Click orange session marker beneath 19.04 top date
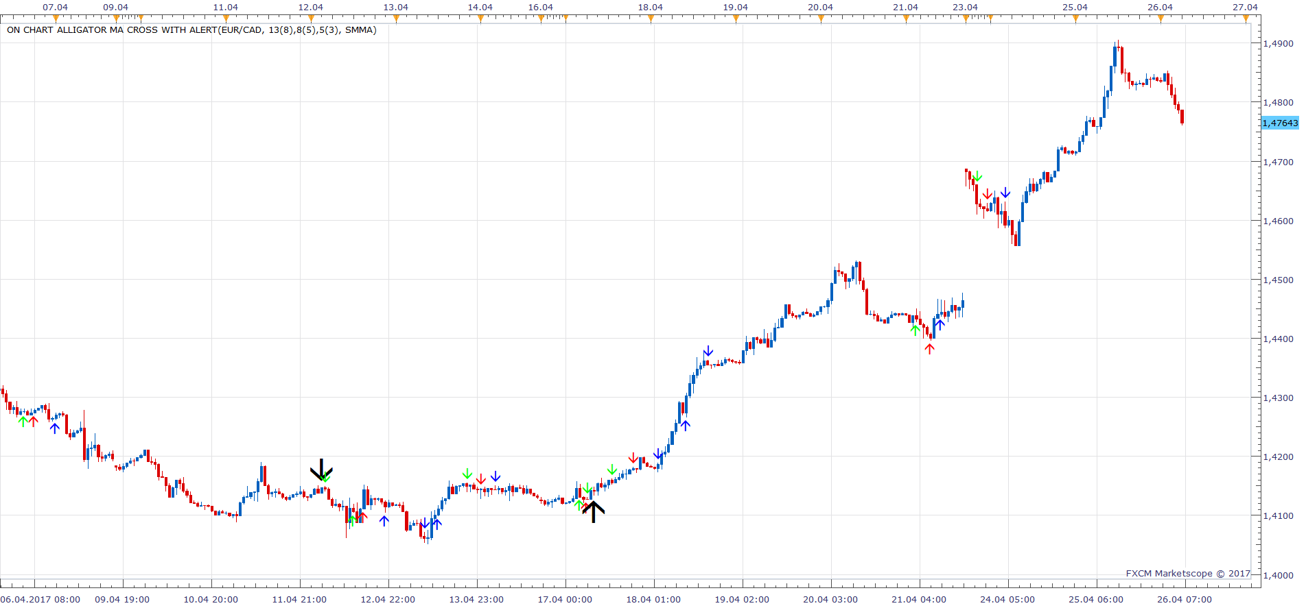The image size is (1306, 608). (736, 19)
